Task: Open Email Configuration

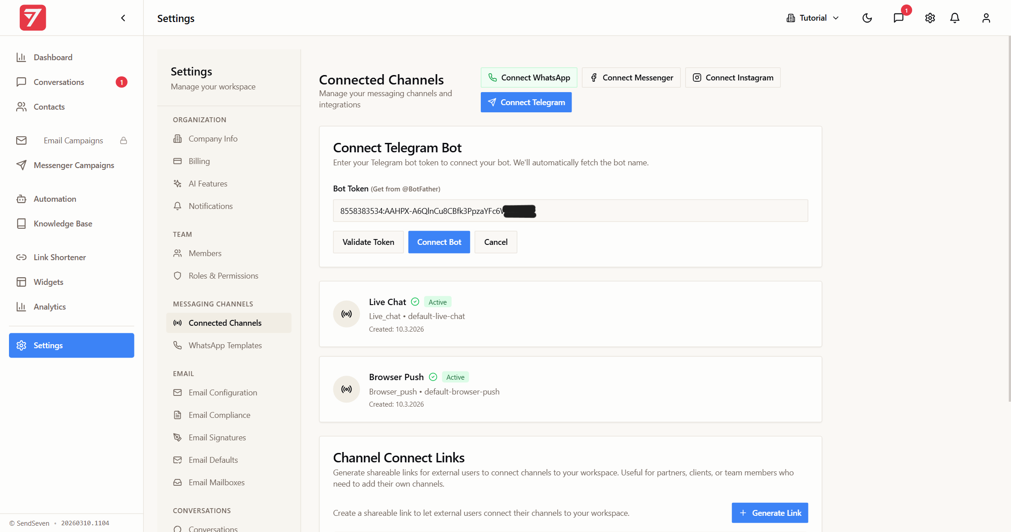Action: pyautogui.click(x=229, y=393)
